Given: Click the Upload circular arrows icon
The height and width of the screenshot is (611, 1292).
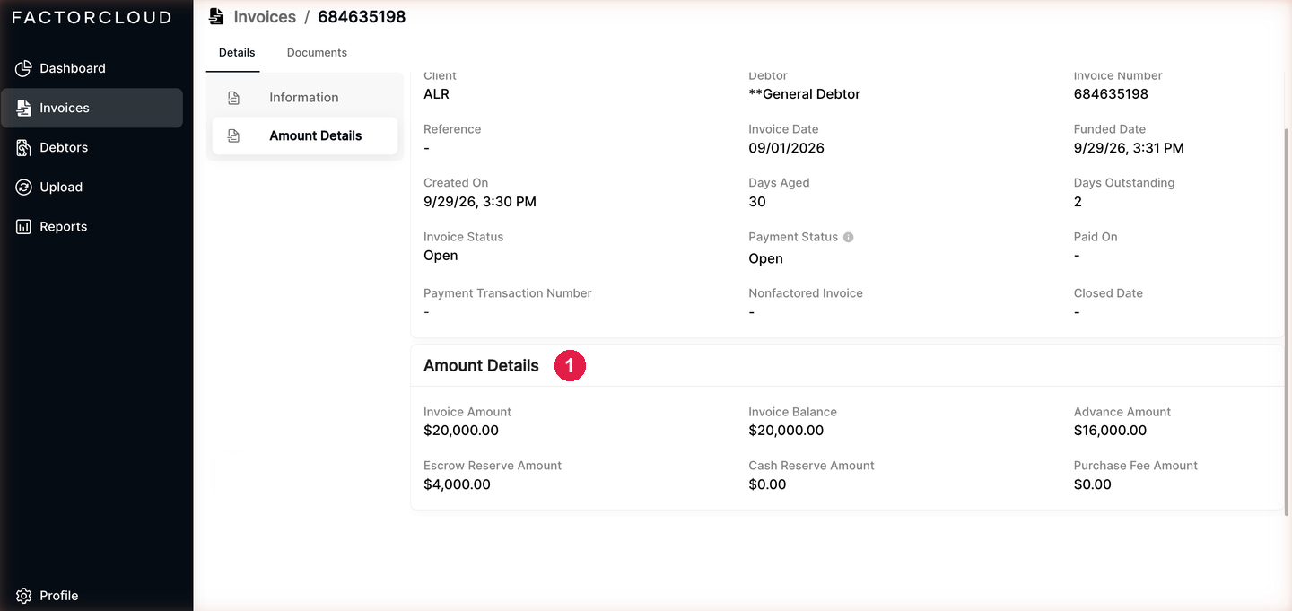Looking at the screenshot, I should [x=24, y=187].
